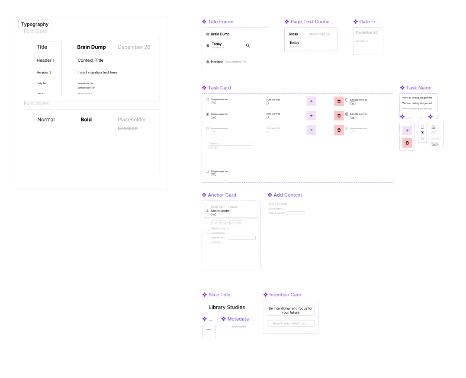The height and width of the screenshot is (378, 466).
Task: Click the Add Tag pill in Anchor Card
Action: pos(216,243)
